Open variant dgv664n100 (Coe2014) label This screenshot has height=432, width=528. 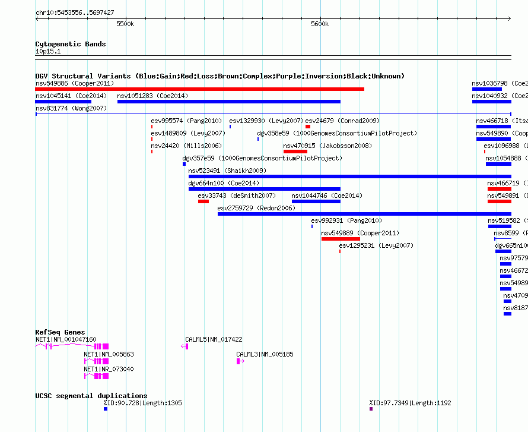pos(224,183)
